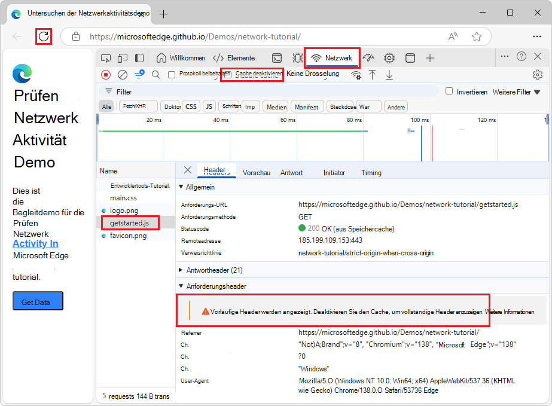Viewport: 552px width, 406px height.
Task: Open DevTools customize ellipsis menu
Action: [505, 56]
